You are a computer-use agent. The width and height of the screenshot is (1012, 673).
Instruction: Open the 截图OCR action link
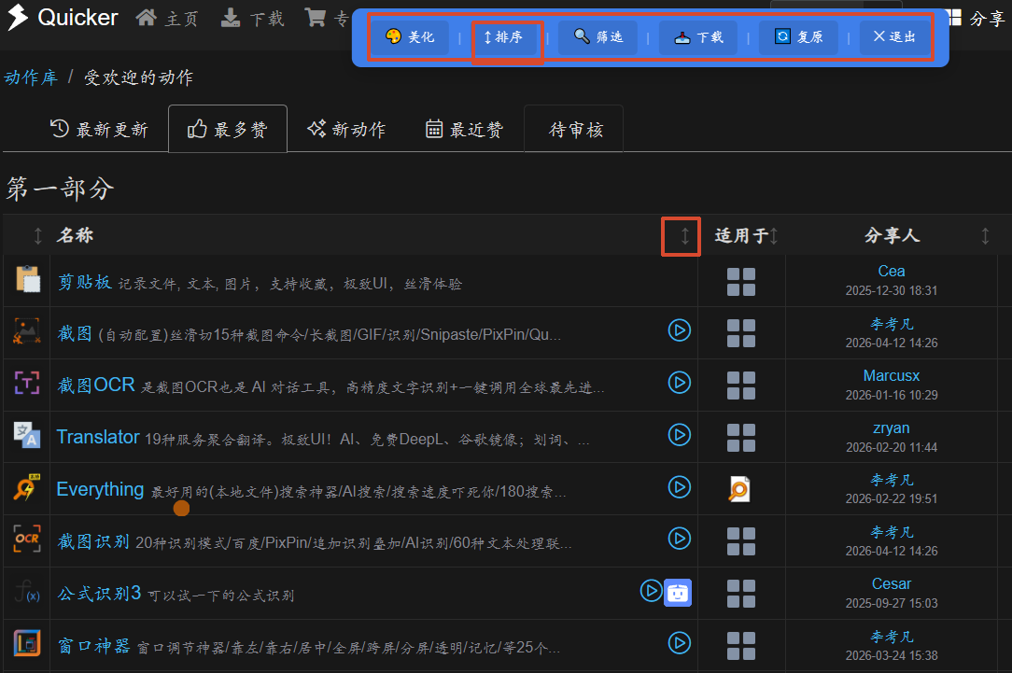(x=96, y=386)
